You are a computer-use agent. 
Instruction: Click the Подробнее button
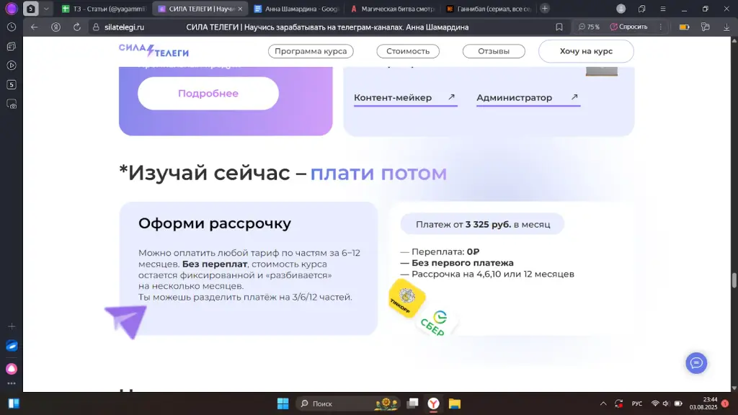(x=208, y=93)
